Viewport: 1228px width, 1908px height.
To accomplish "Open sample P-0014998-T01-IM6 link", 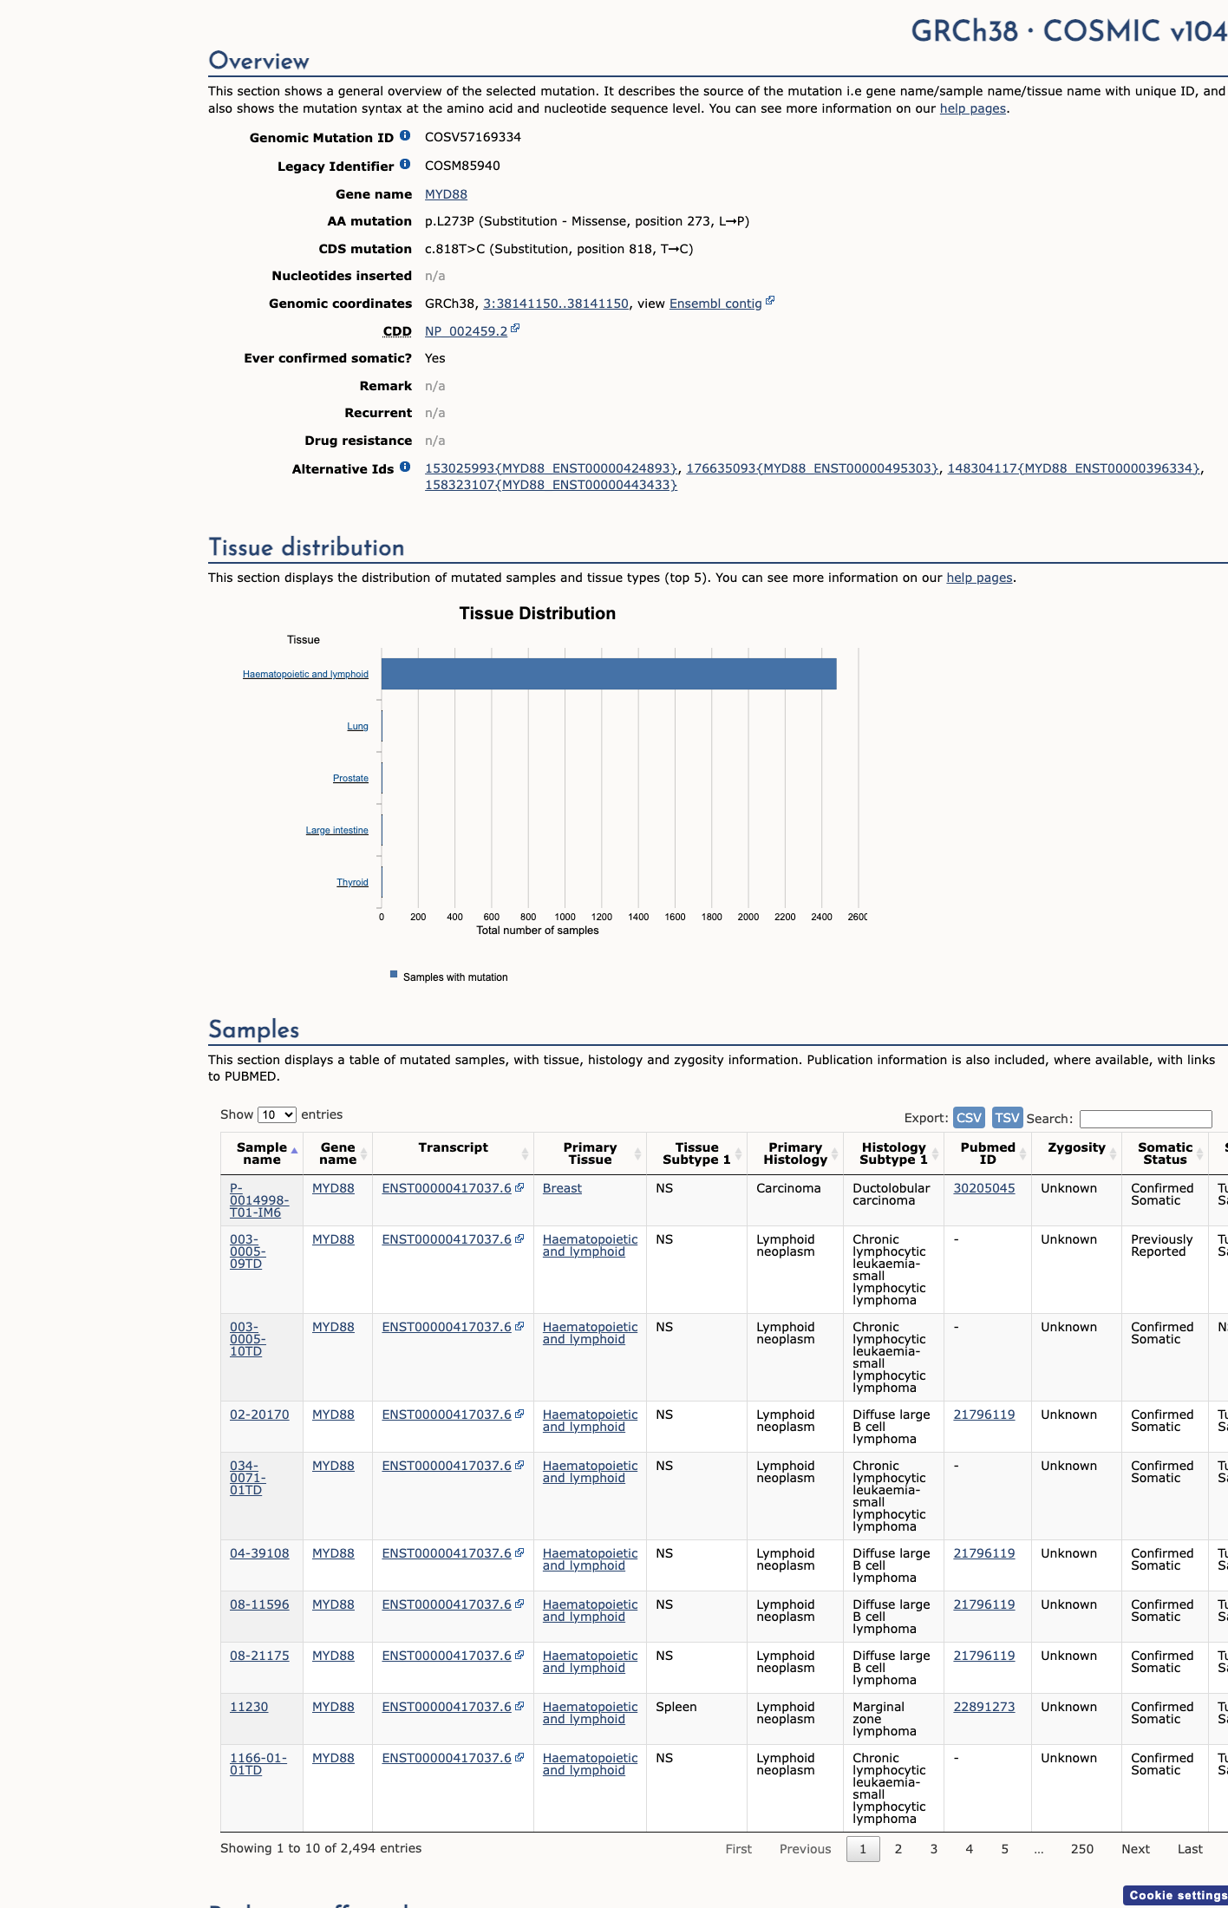I will pos(259,1200).
